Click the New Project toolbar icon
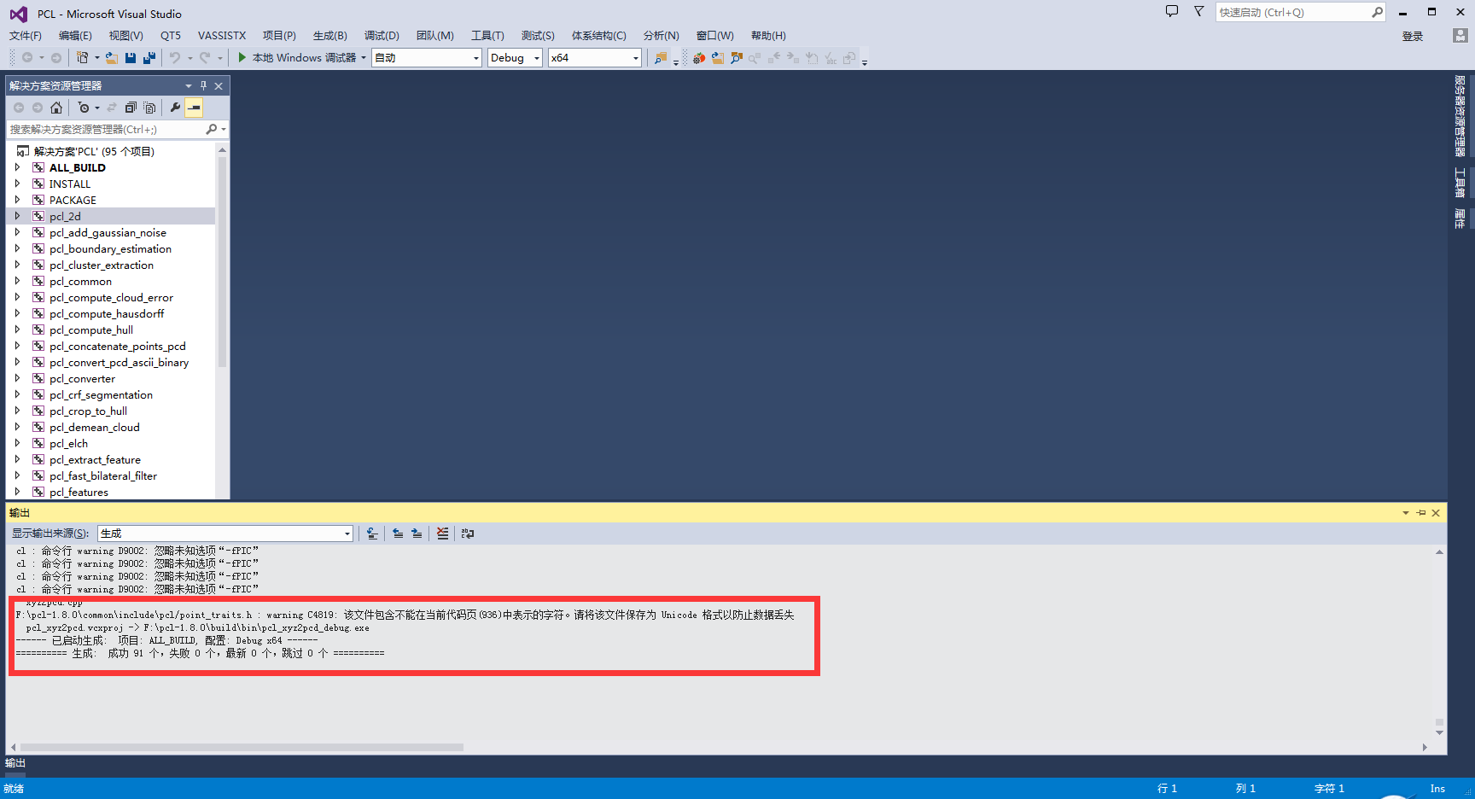The image size is (1475, 799). point(82,57)
